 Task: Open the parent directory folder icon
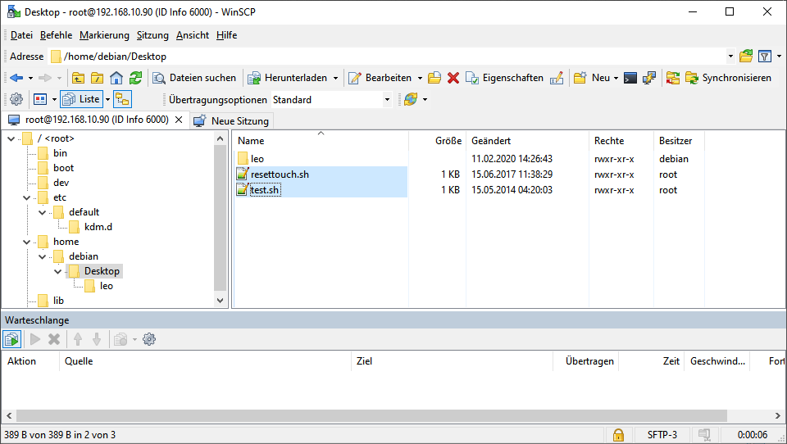click(x=79, y=78)
